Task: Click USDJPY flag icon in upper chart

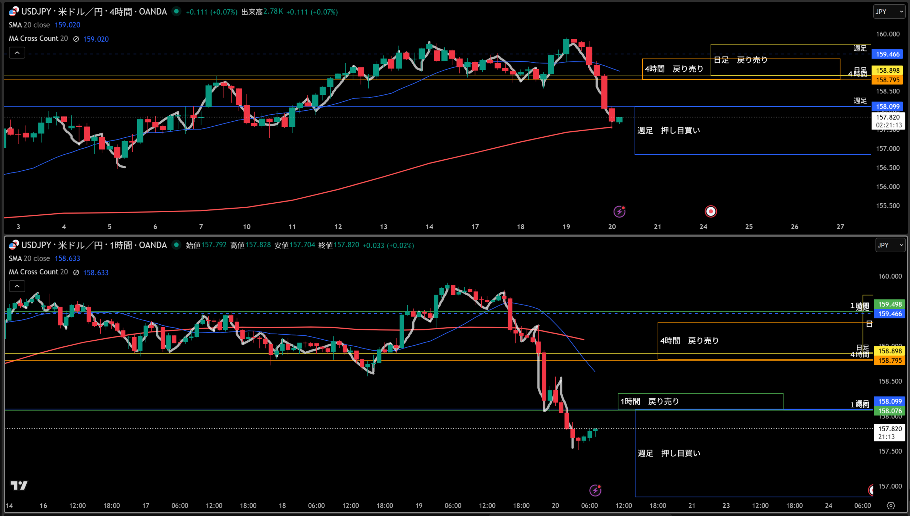Action: 14,12
